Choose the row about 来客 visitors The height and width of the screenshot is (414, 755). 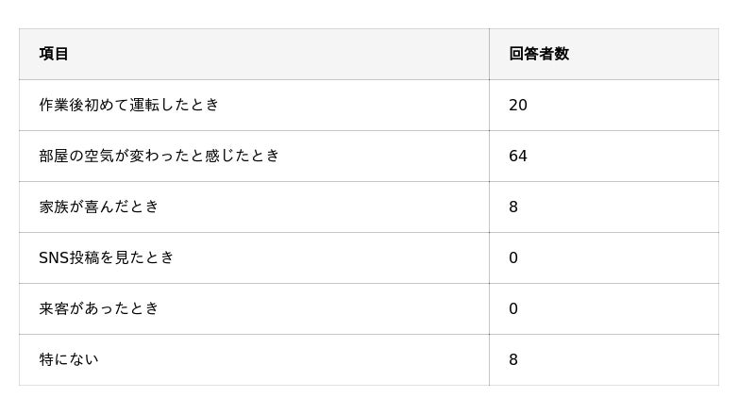pyautogui.click(x=368, y=308)
